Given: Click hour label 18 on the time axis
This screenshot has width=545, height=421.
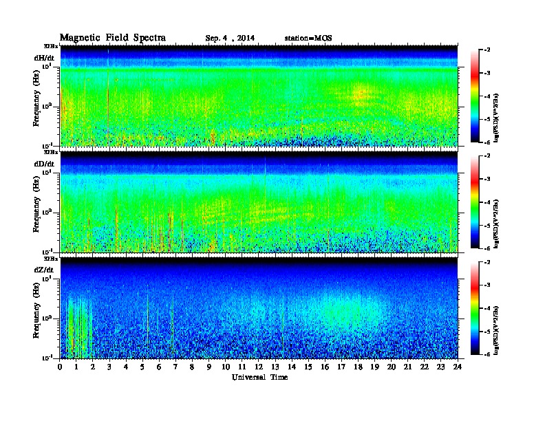Looking at the screenshot, I should point(358,367).
